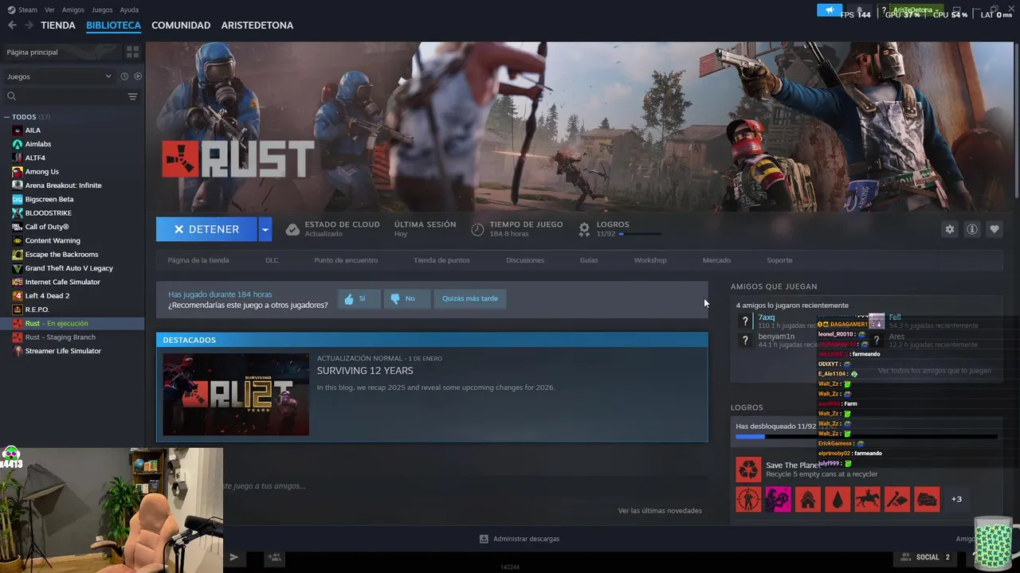Viewport: 1020px width, 573px height.
Task: Click the LOGROS 11/92 progress bar
Action: (x=639, y=234)
